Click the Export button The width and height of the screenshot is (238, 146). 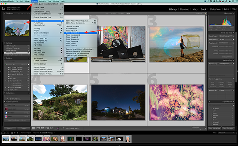23,128
